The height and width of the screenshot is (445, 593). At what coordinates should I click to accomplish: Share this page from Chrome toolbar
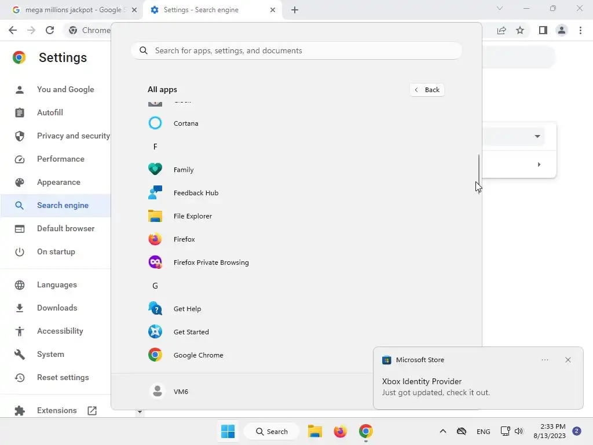click(502, 30)
